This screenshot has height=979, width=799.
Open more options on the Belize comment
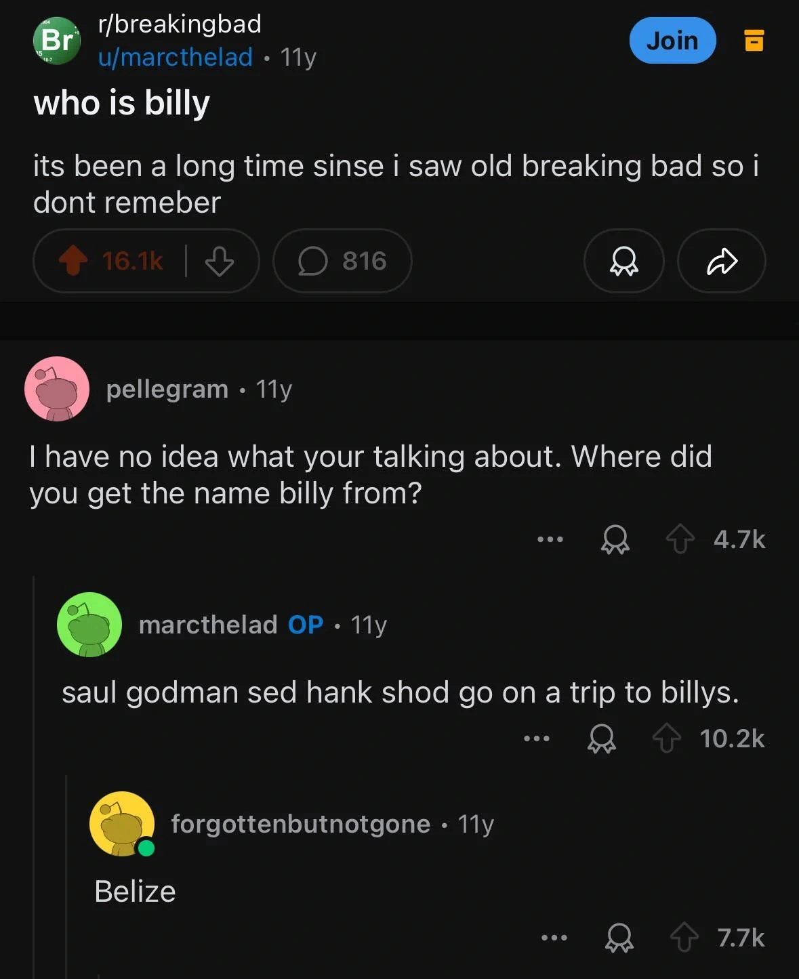[554, 938]
